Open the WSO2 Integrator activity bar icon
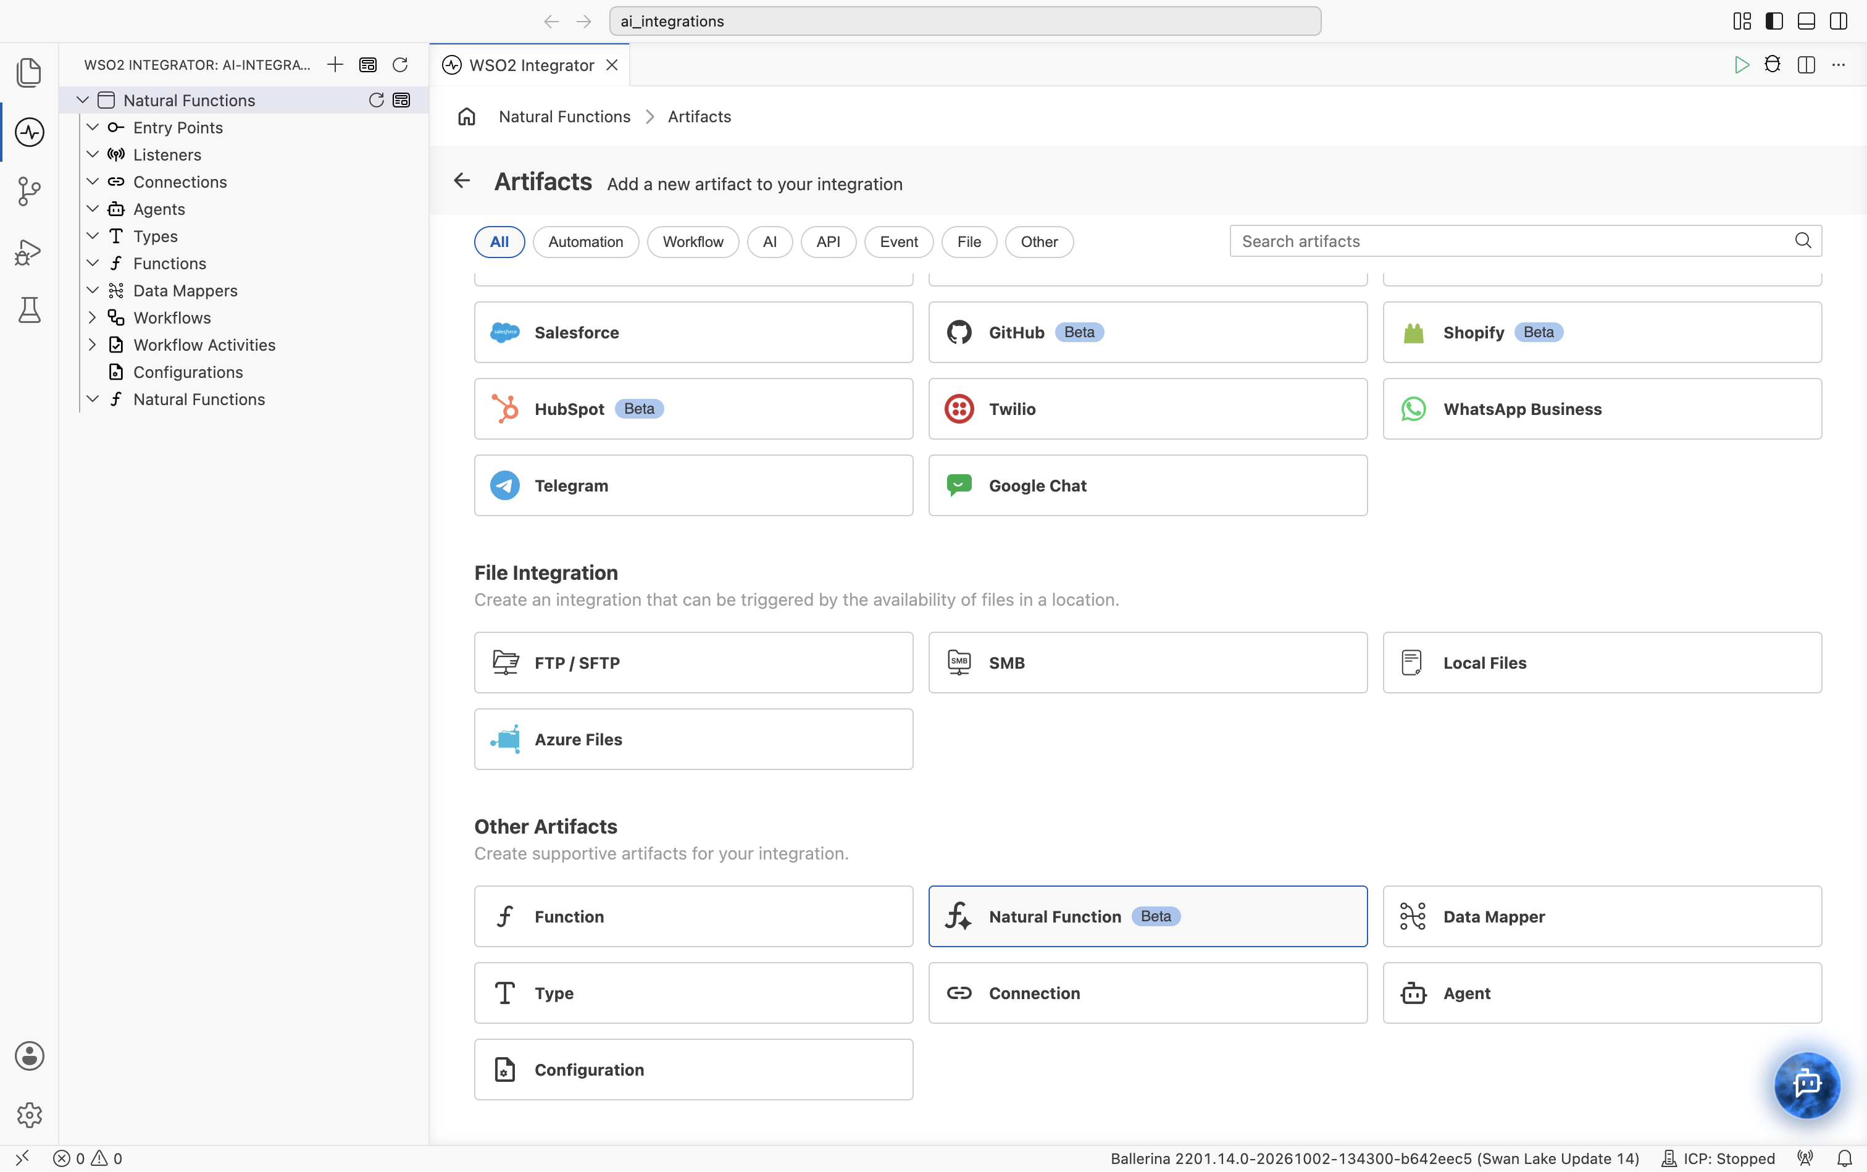The width and height of the screenshot is (1867, 1172). point(30,132)
